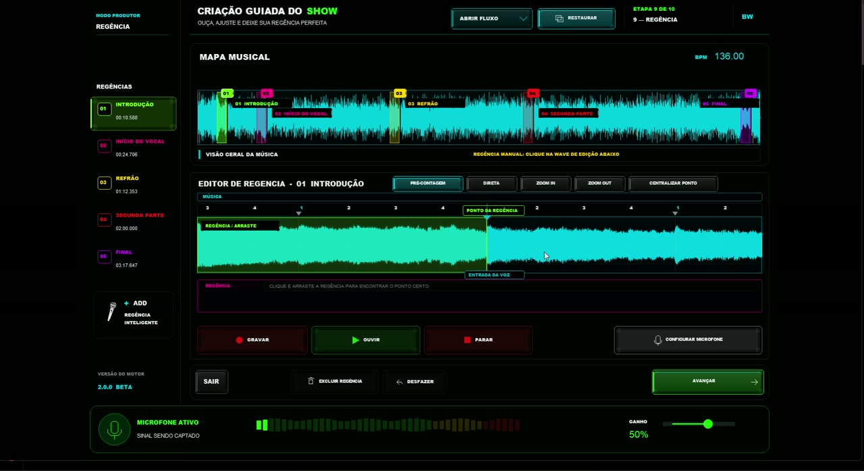
Task: Click the BW label in the header
Action: coord(747,17)
